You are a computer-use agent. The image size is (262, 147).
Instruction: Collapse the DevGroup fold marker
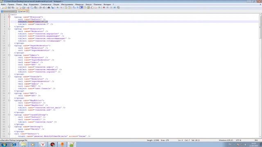tap(9, 127)
